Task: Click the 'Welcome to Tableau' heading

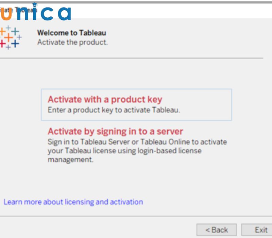Action: pyautogui.click(x=71, y=33)
